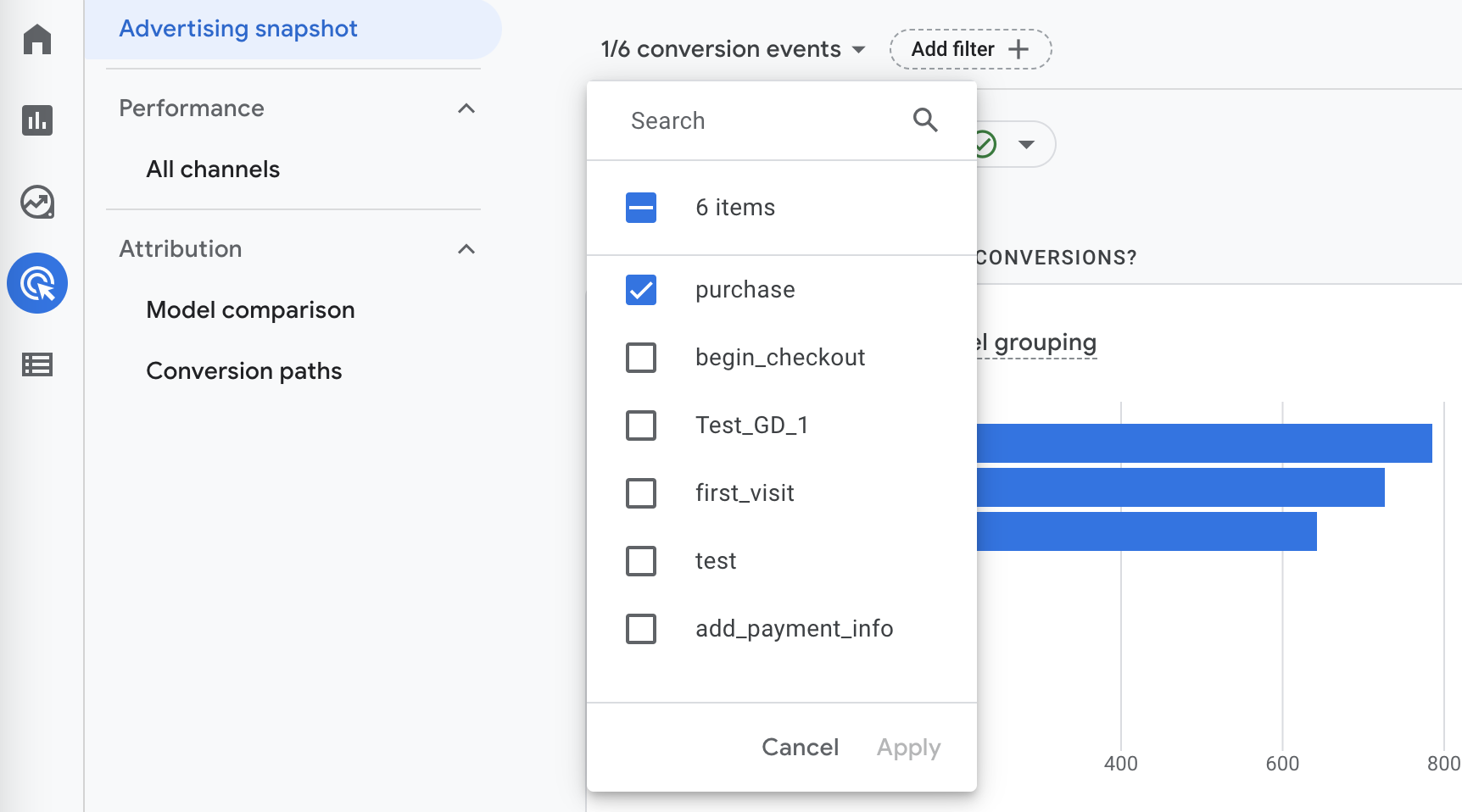Open the Reports icon in sidebar

click(37, 121)
